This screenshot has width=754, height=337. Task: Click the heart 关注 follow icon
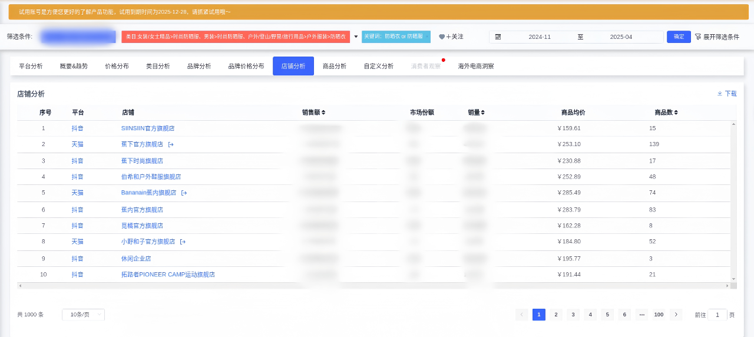442,37
